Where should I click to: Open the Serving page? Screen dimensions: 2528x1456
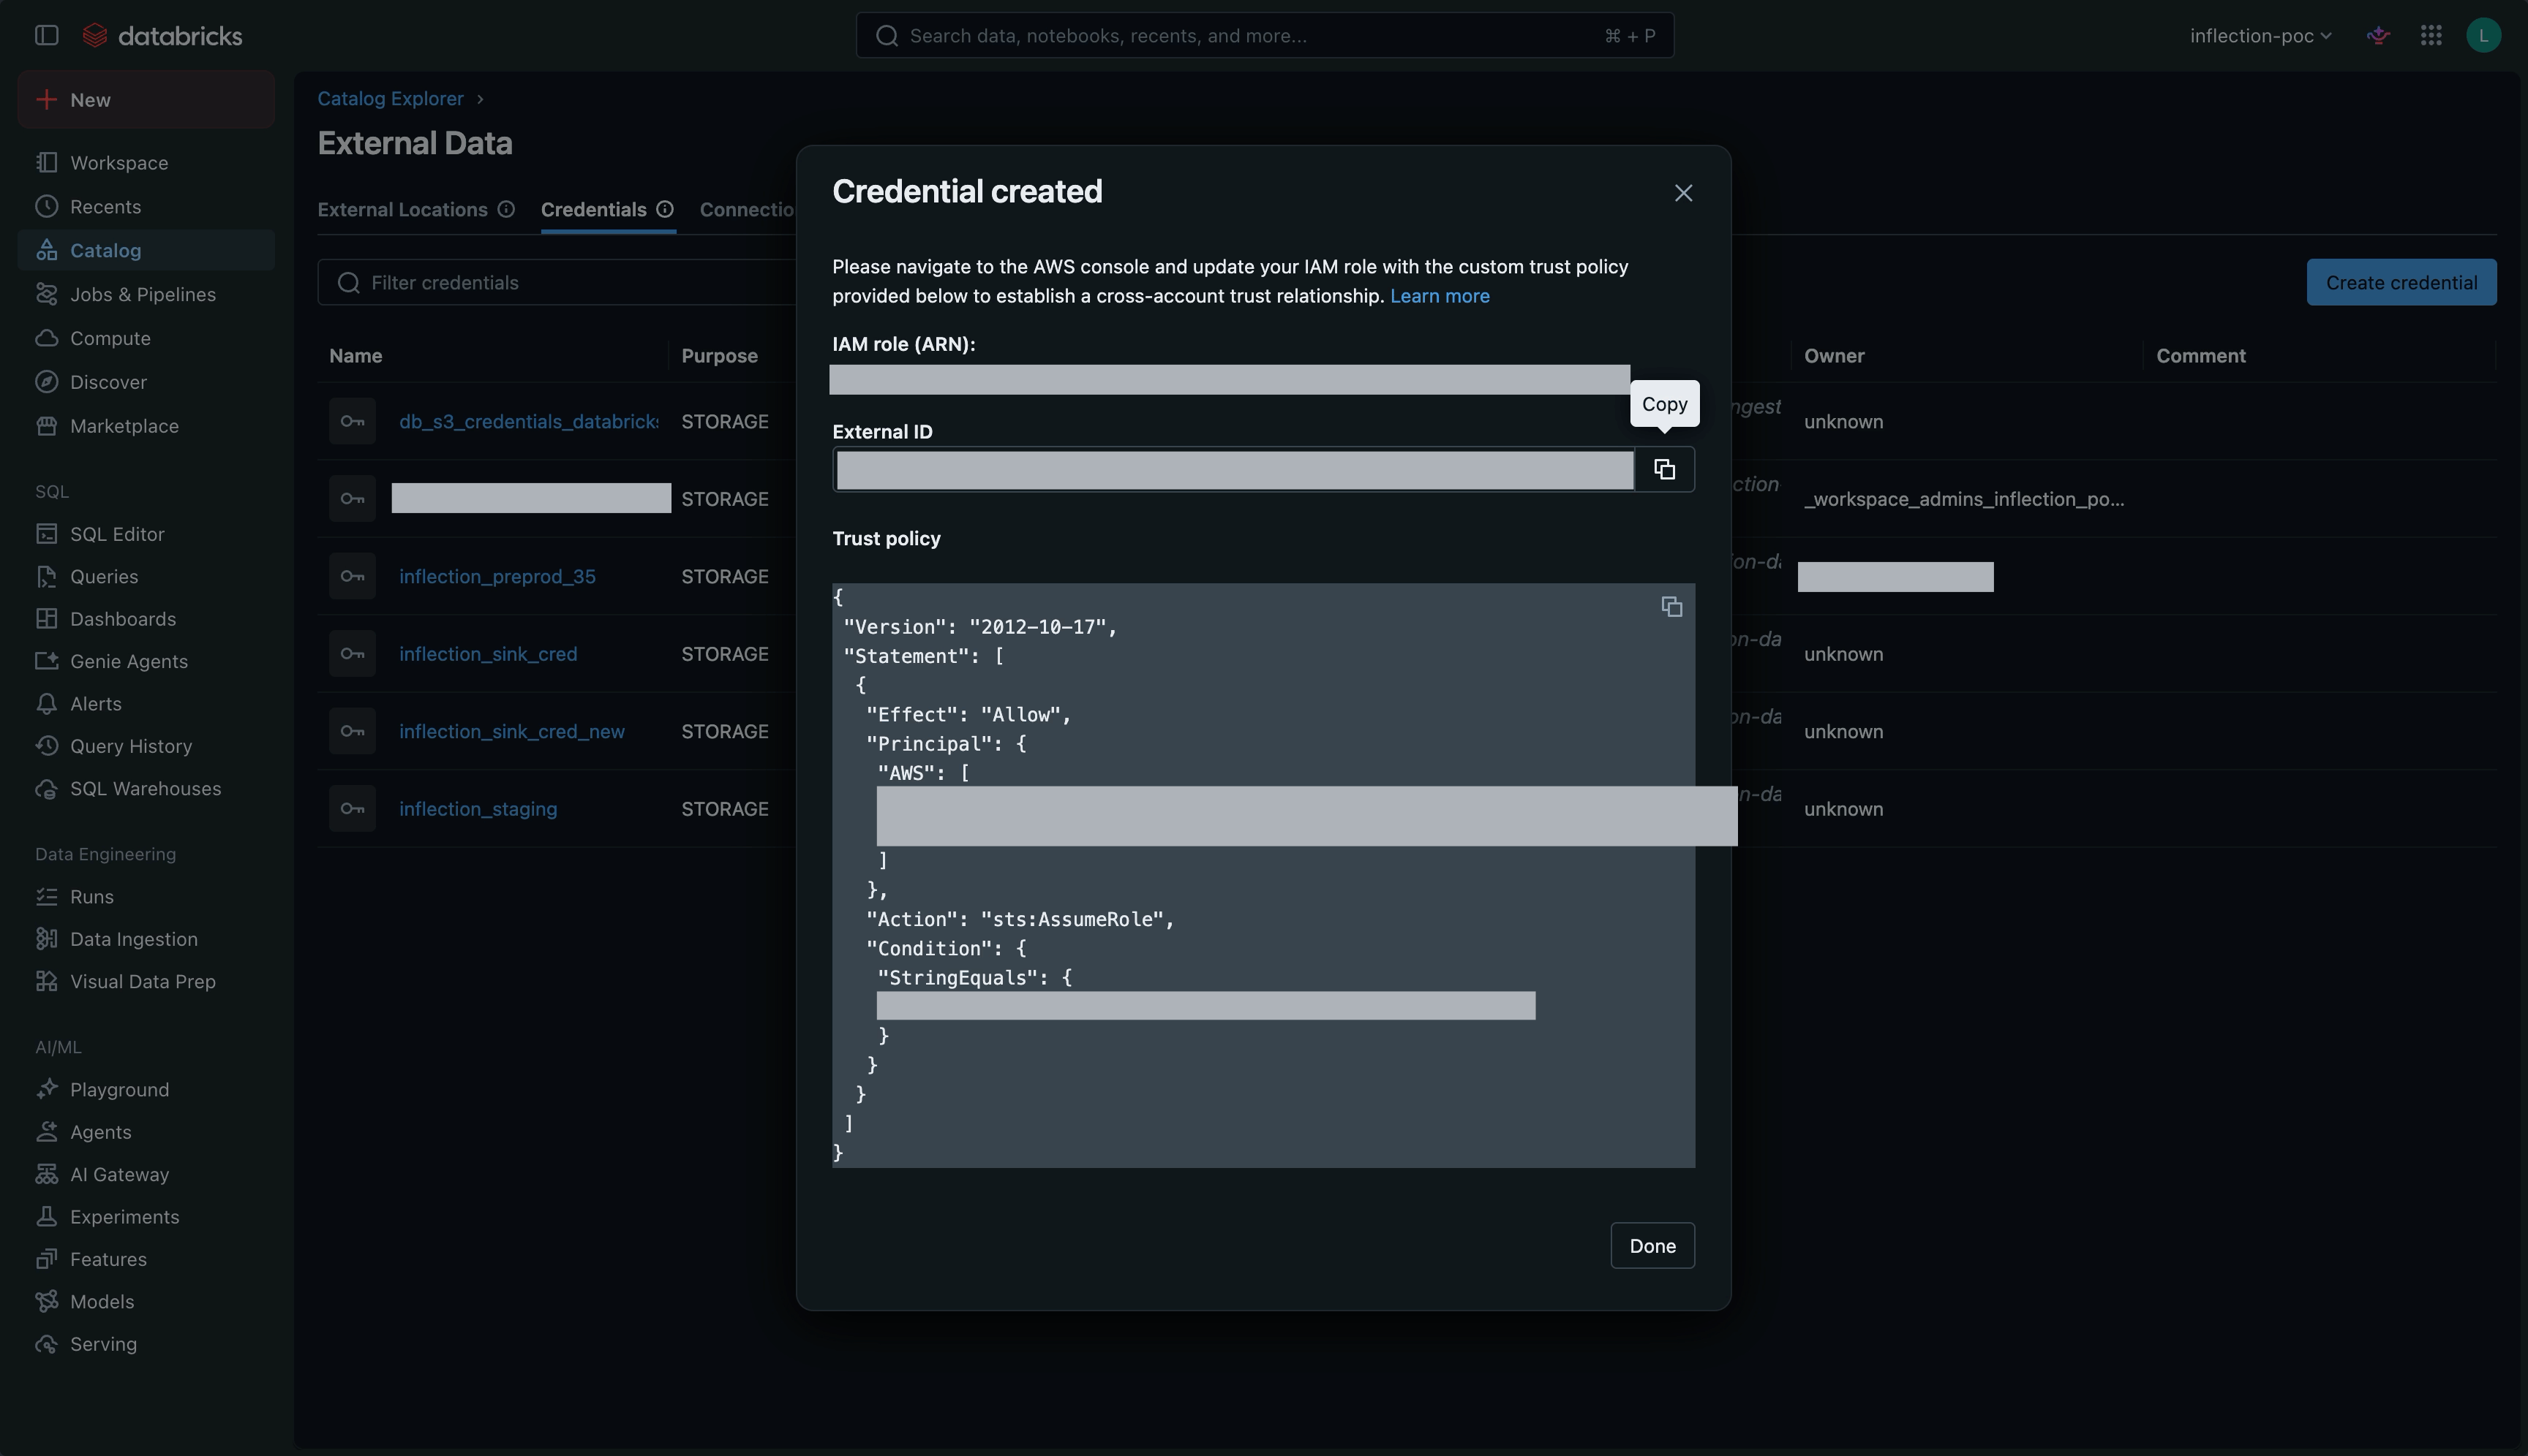(x=146, y=1344)
